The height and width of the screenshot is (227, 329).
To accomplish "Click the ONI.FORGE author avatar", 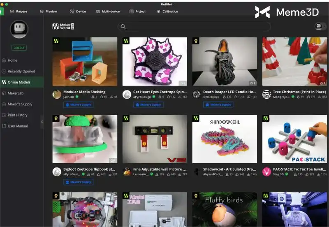I will pos(197,94).
